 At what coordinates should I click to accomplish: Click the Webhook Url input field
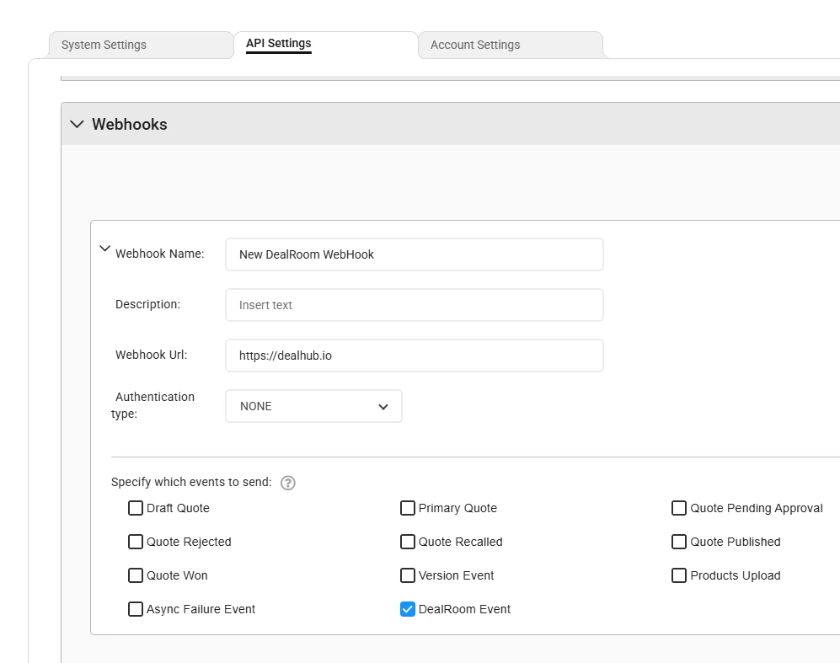click(415, 355)
